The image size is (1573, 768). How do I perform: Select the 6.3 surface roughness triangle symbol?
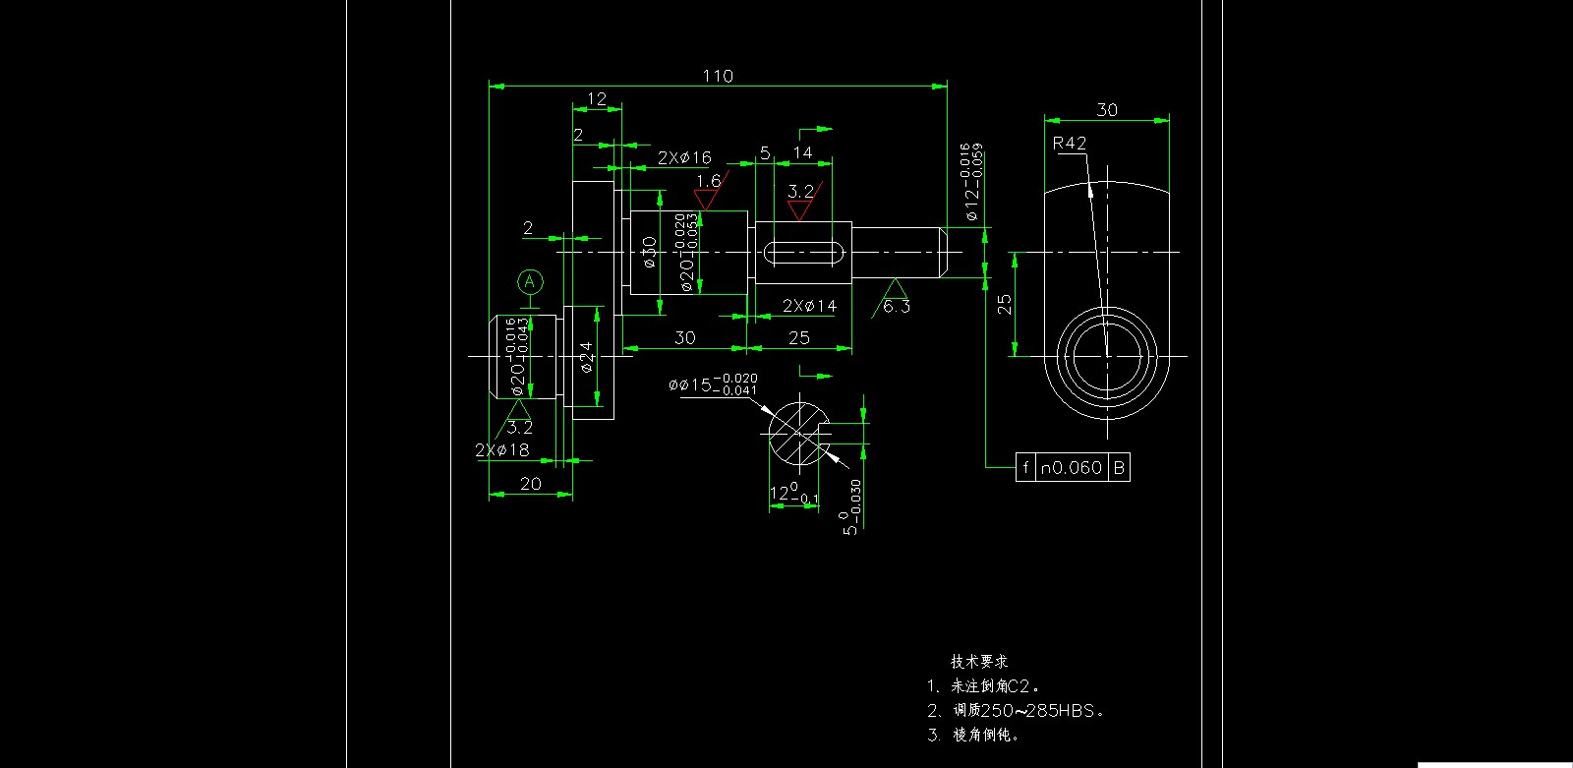point(894,293)
